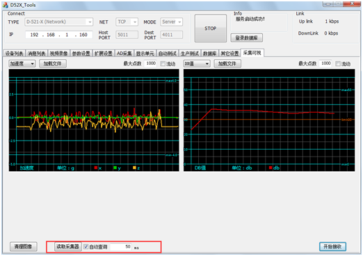The width and height of the screenshot is (363, 256).
Task: Click the D52X_Tools app icon in title bar
Action: click(x=5, y=5)
